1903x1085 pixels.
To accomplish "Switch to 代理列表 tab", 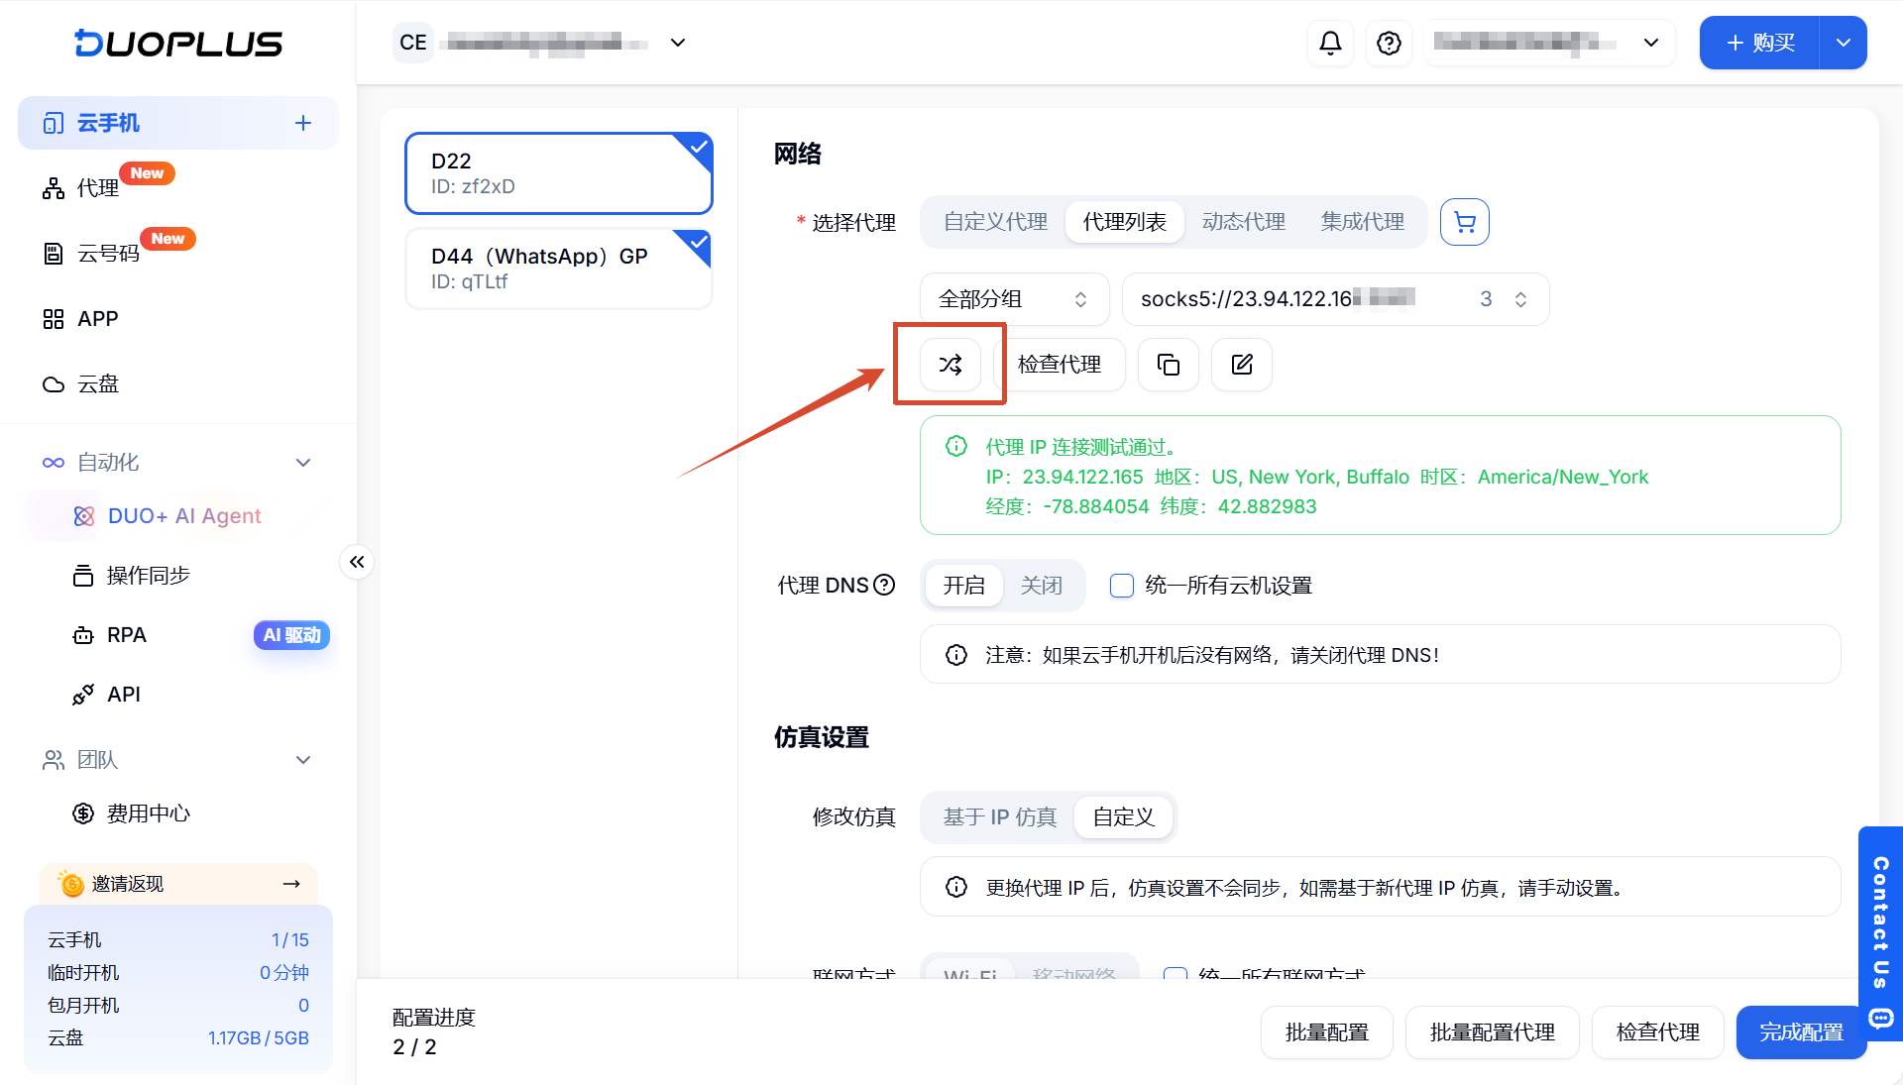I will 1125,222.
